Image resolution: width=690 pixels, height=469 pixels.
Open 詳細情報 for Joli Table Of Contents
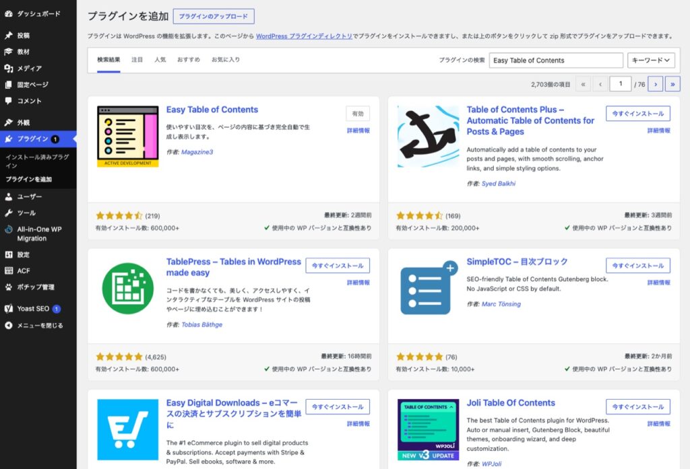[x=659, y=424]
